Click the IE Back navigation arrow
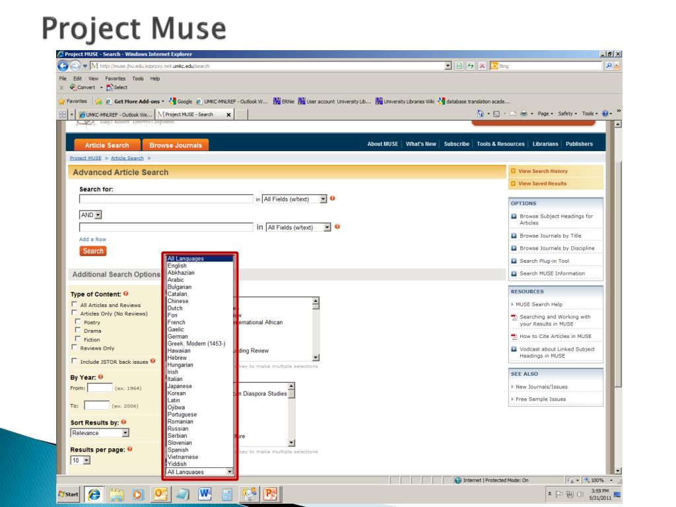The width and height of the screenshot is (676, 507). [63, 66]
